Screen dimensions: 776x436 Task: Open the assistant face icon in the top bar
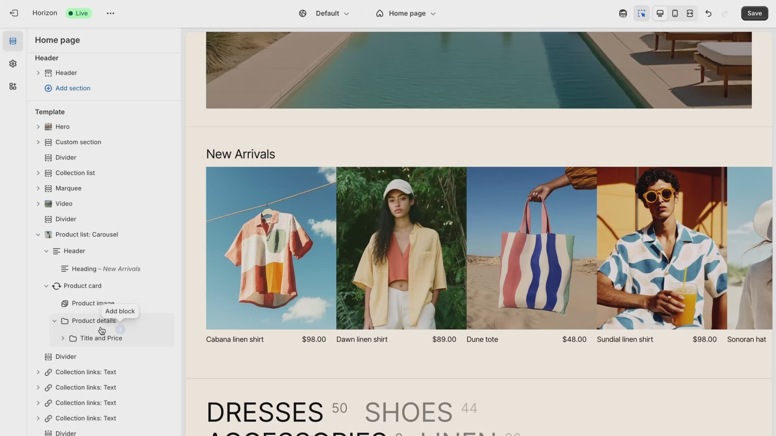click(x=623, y=13)
